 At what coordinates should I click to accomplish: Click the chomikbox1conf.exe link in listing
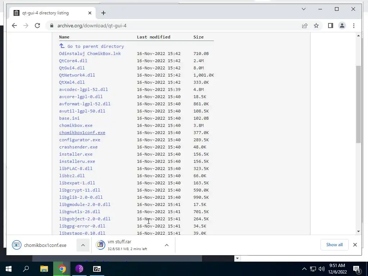coord(82,133)
